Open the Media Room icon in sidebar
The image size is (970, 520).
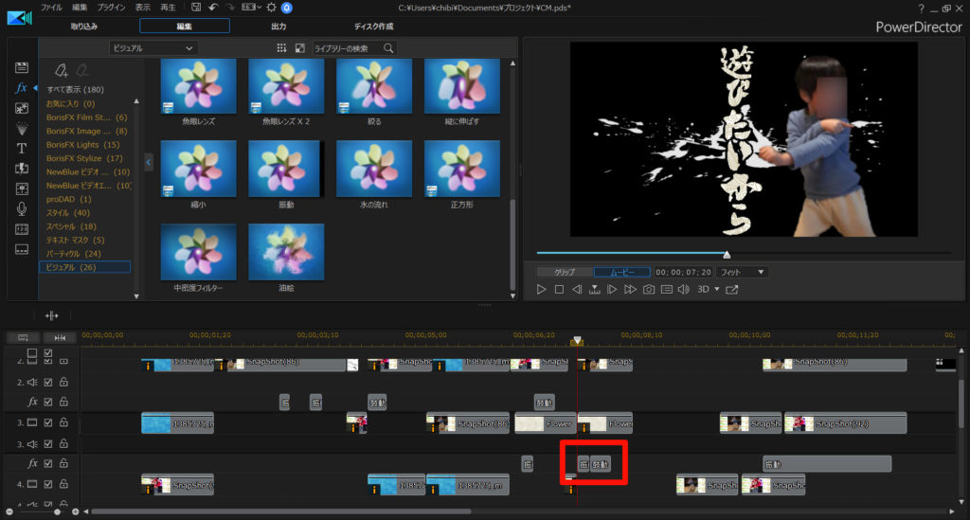point(22,67)
